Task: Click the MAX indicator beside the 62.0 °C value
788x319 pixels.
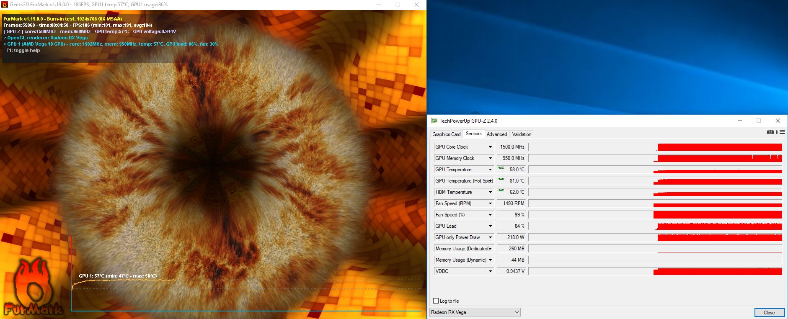Action: (x=501, y=190)
